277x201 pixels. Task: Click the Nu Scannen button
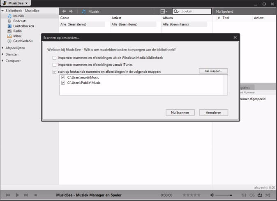tap(180, 113)
